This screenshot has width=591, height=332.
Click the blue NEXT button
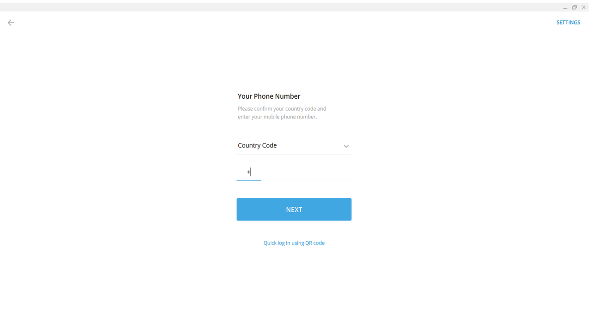294,209
